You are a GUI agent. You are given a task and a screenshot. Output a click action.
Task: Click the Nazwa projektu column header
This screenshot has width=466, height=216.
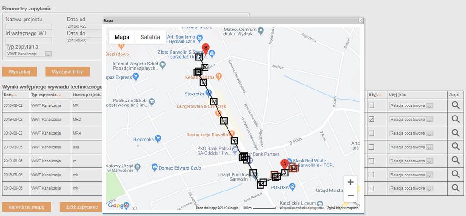tap(87, 95)
